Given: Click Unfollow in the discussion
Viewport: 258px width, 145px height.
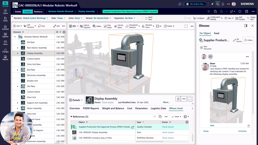Looking at the screenshot, I should [242, 131].
